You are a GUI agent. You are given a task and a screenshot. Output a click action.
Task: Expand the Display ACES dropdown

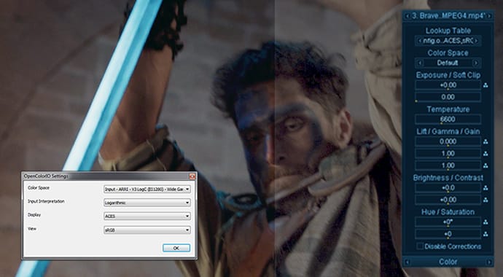point(147,216)
